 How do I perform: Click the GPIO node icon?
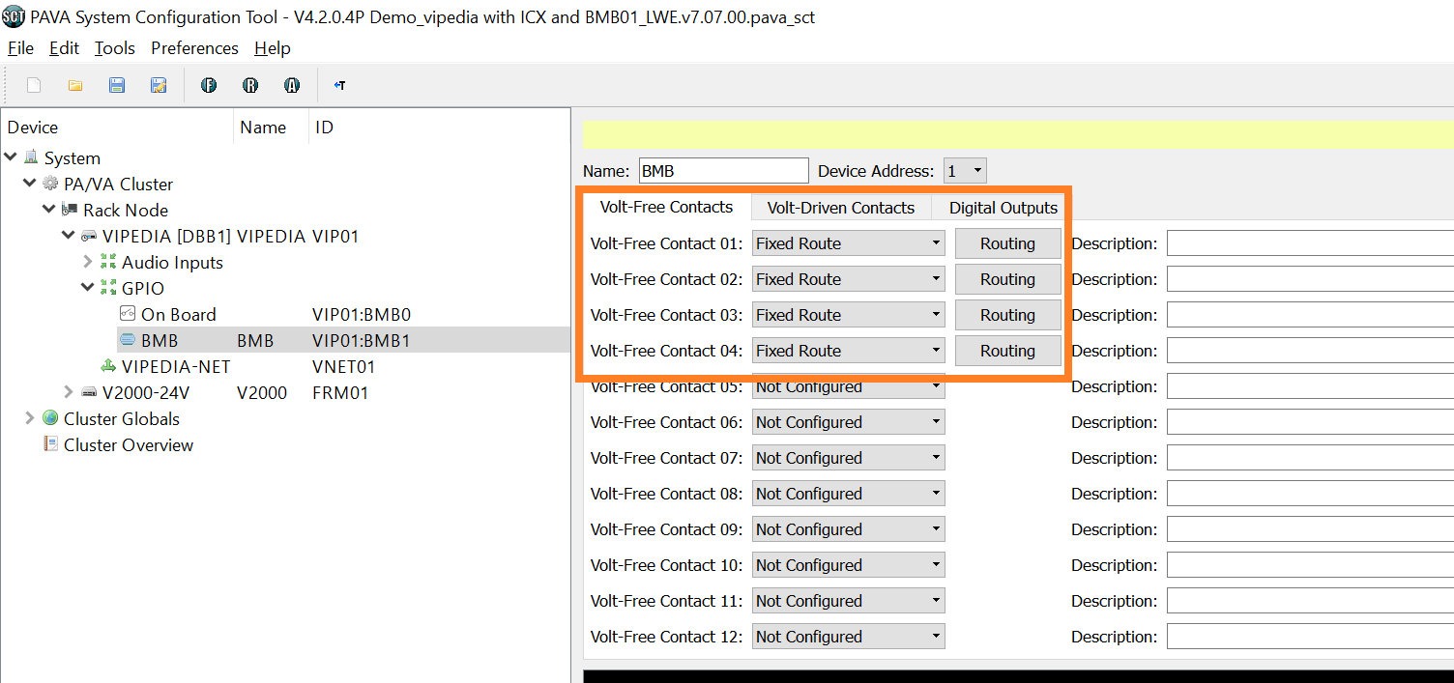point(108,288)
